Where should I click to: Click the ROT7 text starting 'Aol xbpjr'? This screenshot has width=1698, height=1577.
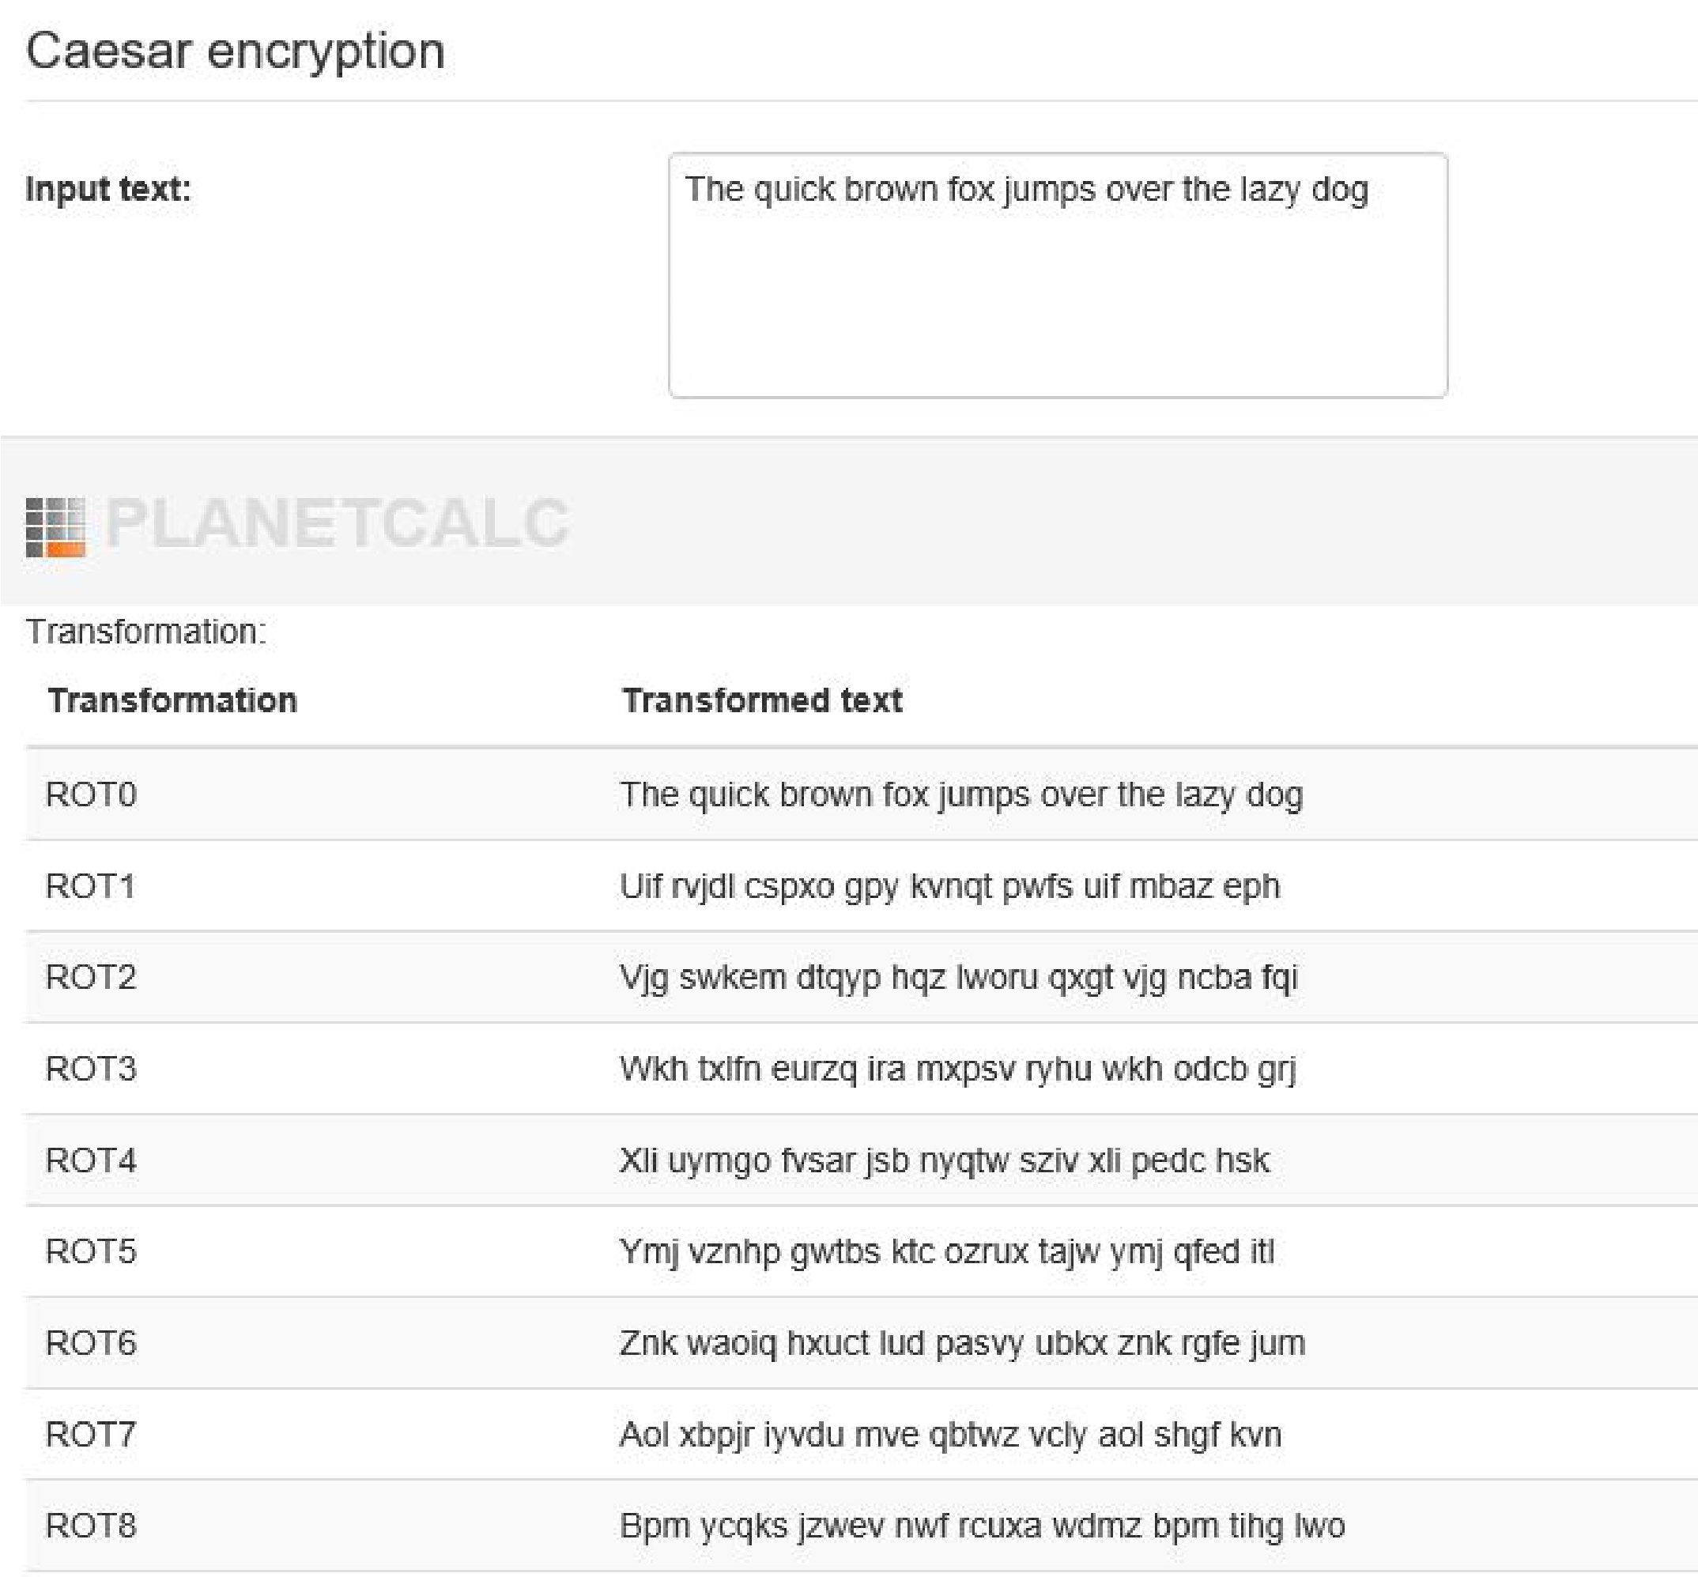tap(950, 1436)
